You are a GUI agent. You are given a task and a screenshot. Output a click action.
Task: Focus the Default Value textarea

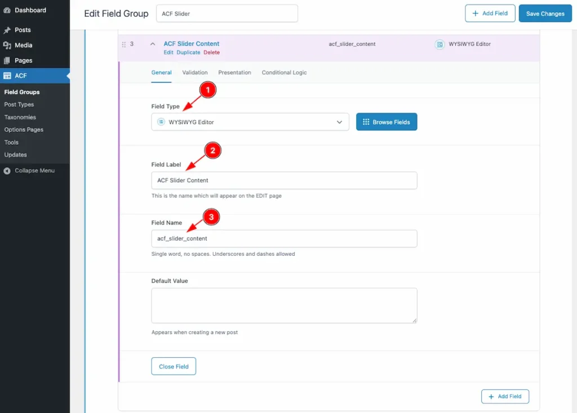point(284,305)
